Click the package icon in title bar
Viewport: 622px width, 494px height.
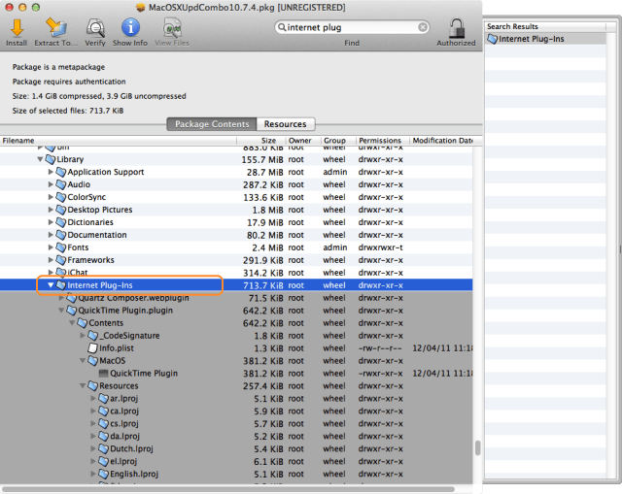tap(140, 8)
